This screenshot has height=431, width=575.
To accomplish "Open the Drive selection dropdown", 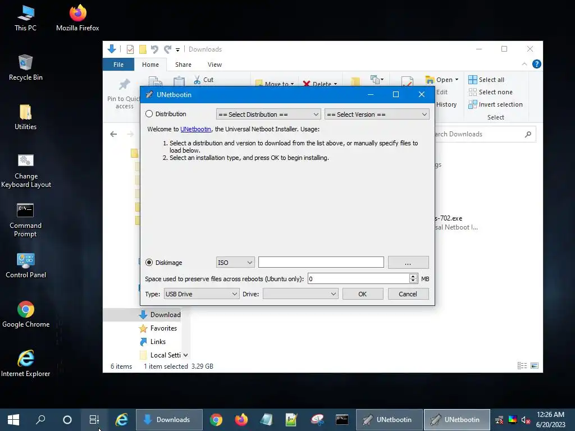I will (300, 294).
